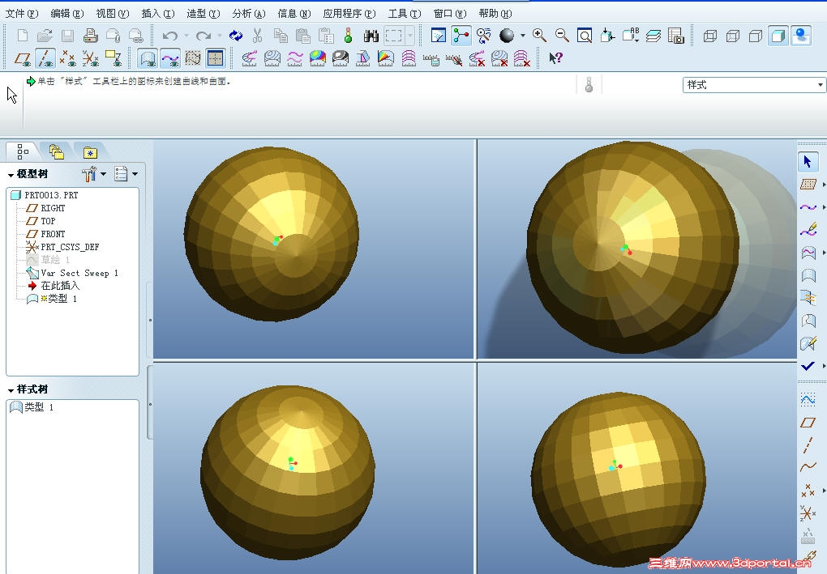The width and height of the screenshot is (827, 574).
Task: Click the Open file folder icon
Action: coord(45,36)
